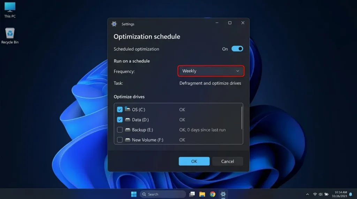Click the New Volume (F:) drive icon
357x199 pixels.
tap(128, 140)
